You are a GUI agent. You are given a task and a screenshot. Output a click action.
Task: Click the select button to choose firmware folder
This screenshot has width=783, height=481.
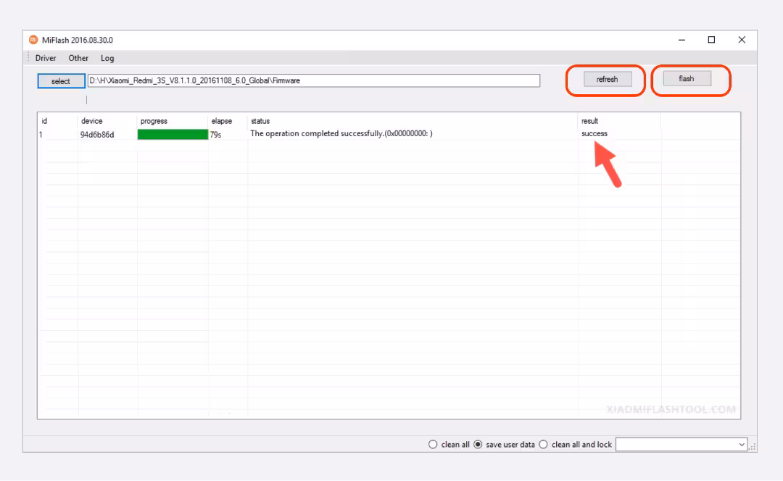tap(61, 81)
